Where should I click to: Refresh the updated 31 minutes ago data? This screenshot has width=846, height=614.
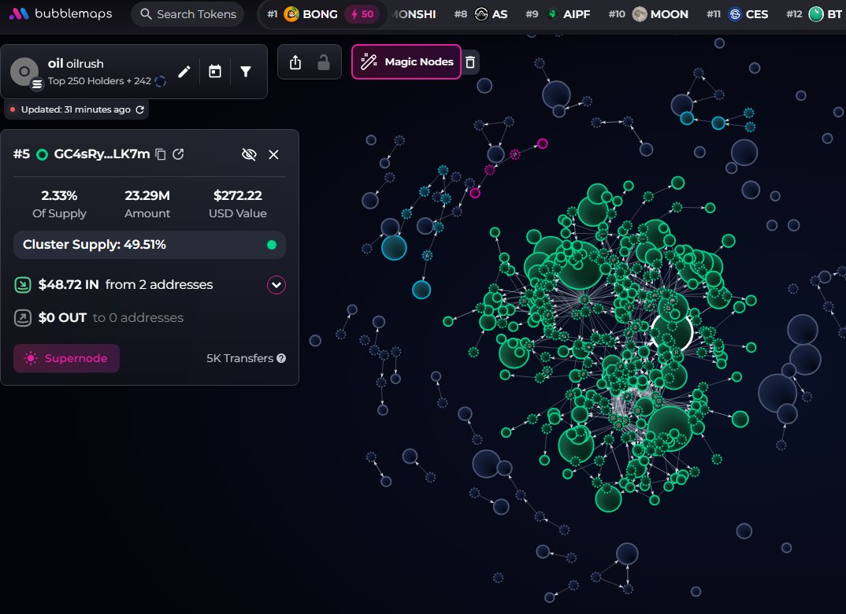140,109
